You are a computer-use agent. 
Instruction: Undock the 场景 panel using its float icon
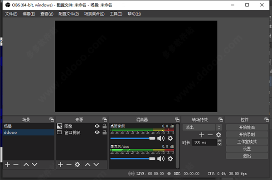[x=52, y=119]
